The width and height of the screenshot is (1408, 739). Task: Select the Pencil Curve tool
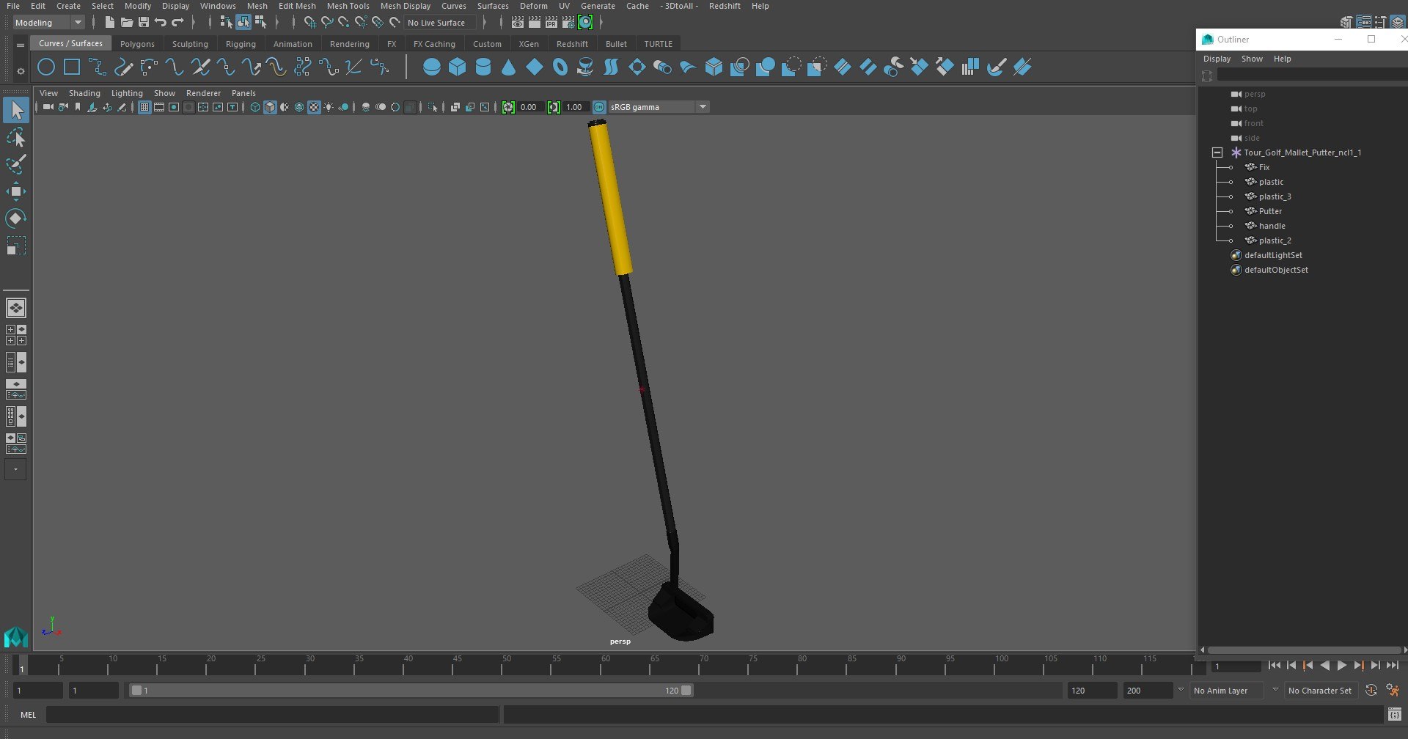[123, 67]
